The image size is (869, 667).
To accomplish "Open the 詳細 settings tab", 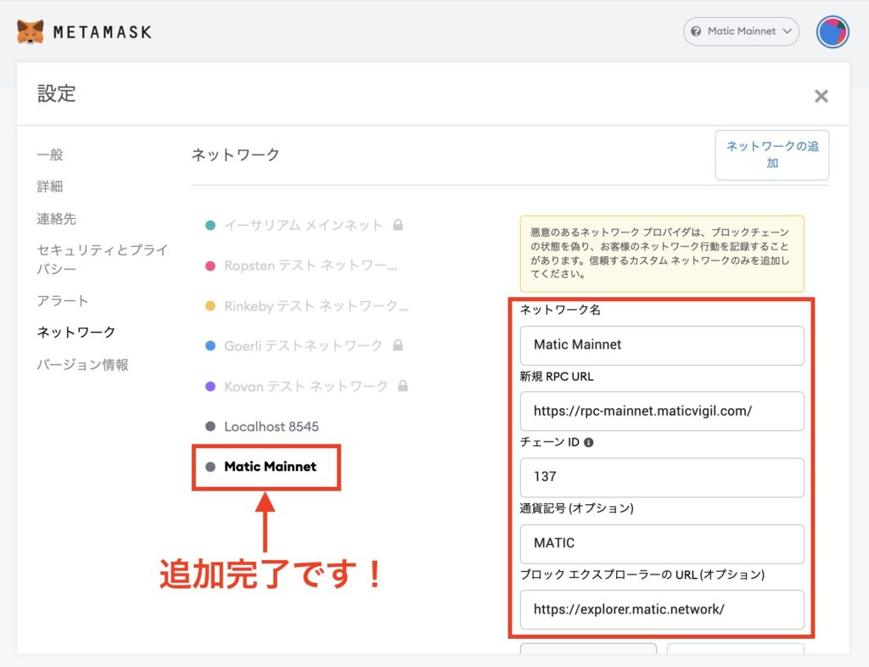I will click(50, 186).
